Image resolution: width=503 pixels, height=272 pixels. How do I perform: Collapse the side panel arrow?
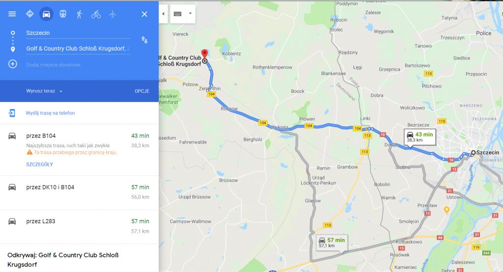coord(163,14)
